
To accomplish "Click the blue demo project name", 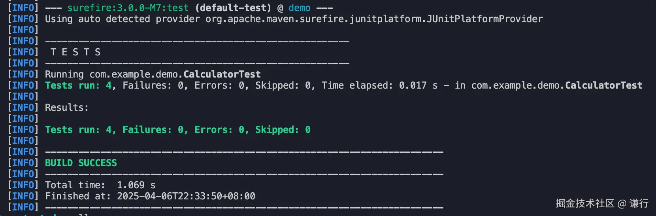I will point(299,8).
